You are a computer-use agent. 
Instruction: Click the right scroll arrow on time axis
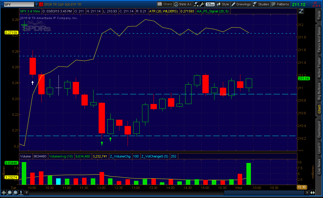307,193
